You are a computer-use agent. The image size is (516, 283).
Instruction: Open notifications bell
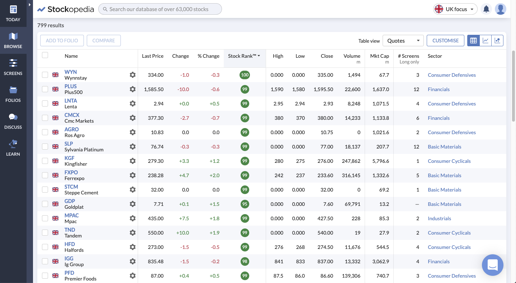click(x=486, y=9)
